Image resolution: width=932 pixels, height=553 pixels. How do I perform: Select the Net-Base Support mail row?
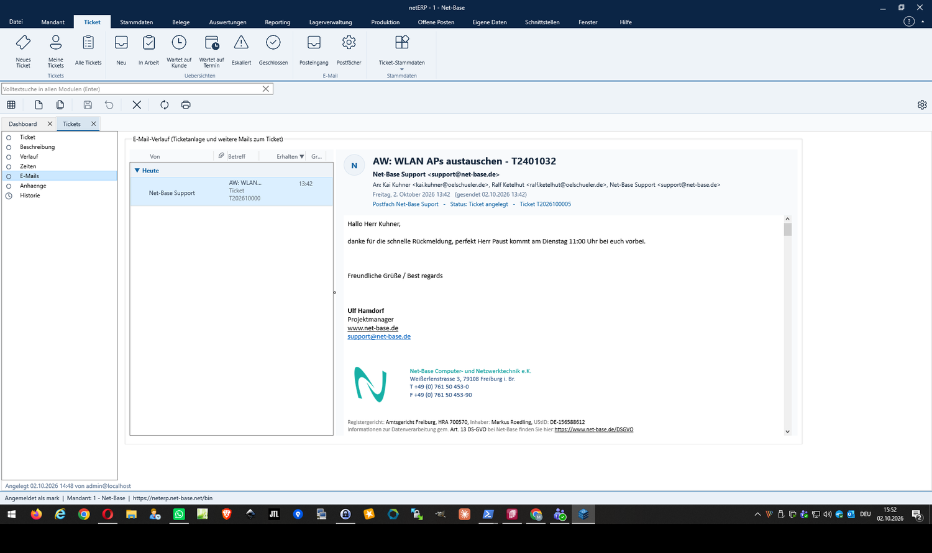point(231,191)
